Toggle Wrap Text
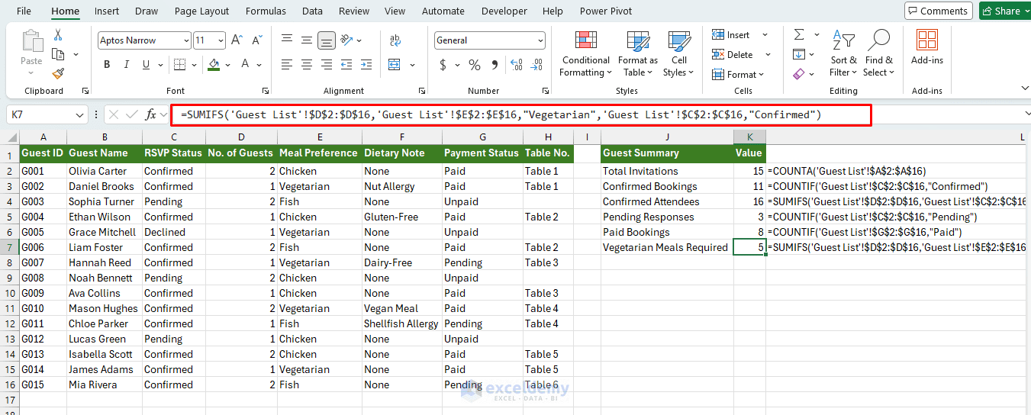The height and width of the screenshot is (415, 1031). tap(395, 40)
